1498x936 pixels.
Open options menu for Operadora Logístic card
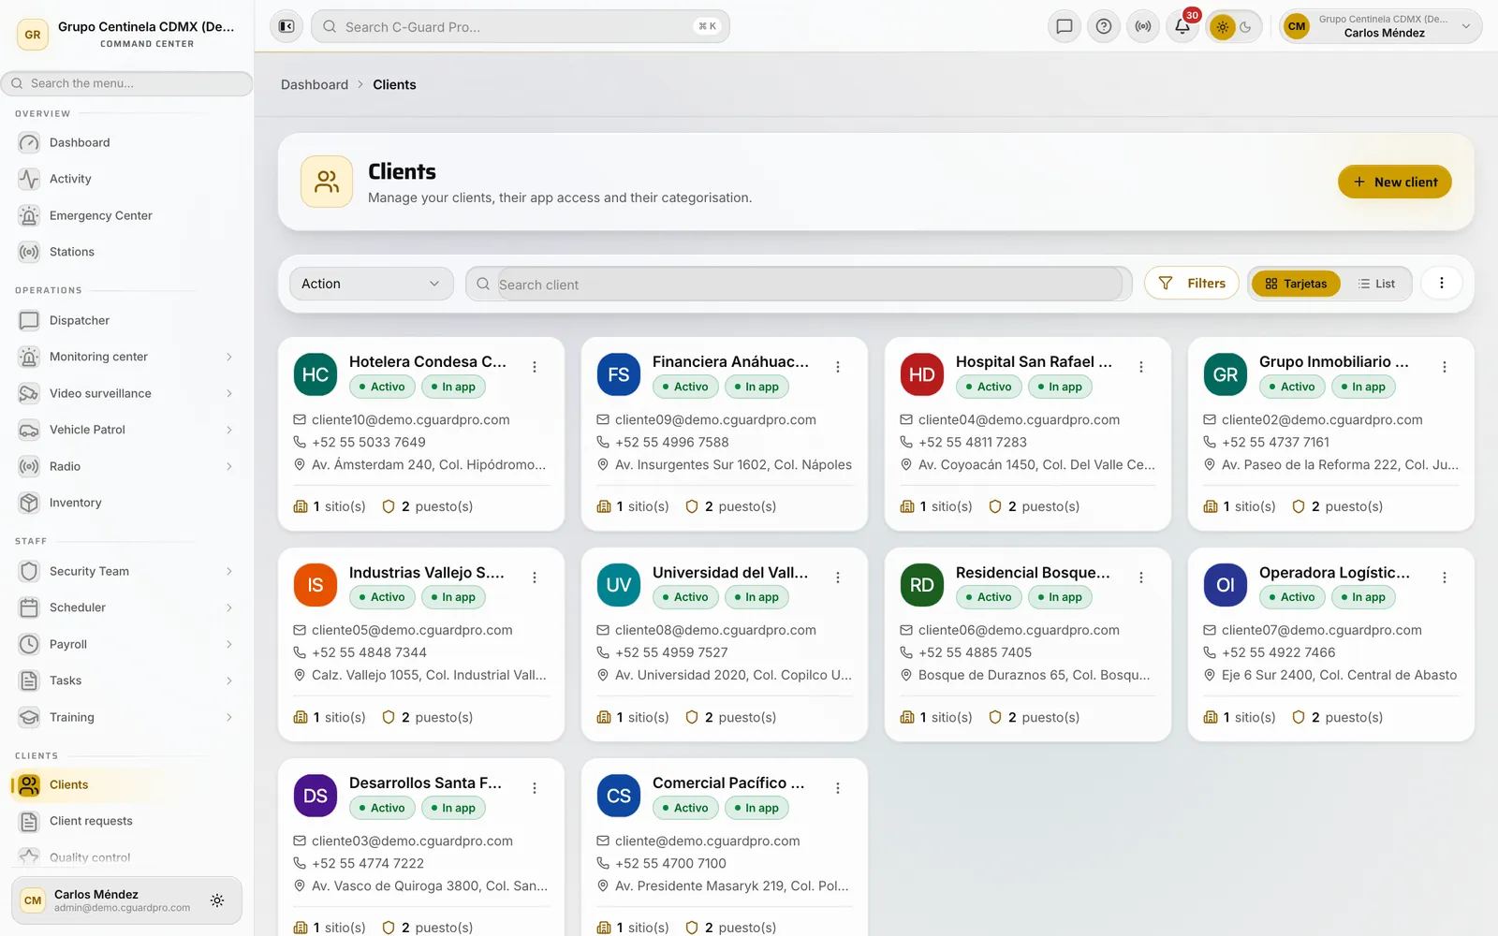coord(1445,578)
